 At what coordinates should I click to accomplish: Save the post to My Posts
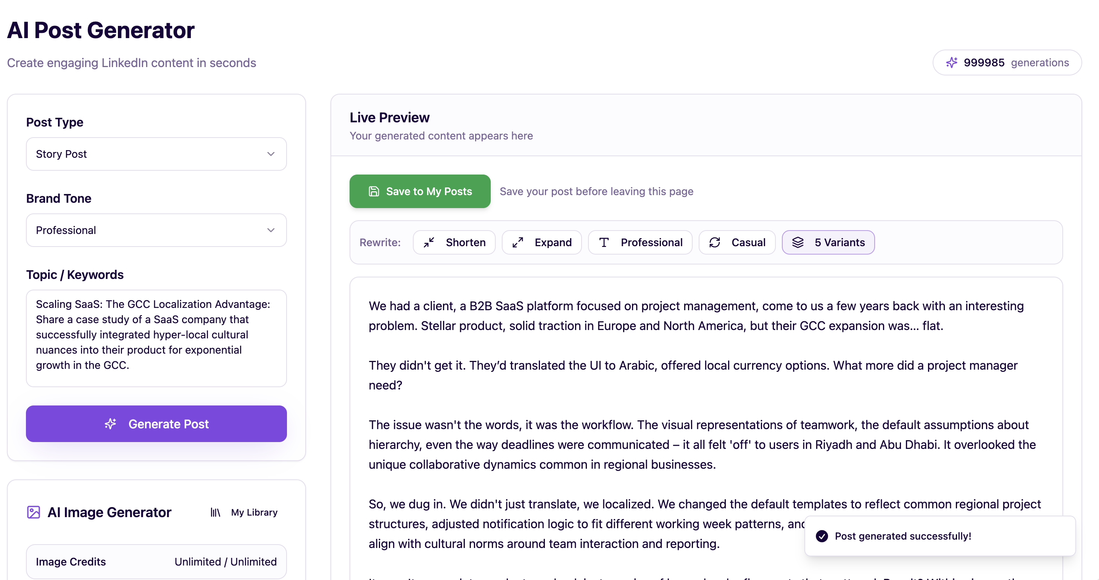(420, 191)
